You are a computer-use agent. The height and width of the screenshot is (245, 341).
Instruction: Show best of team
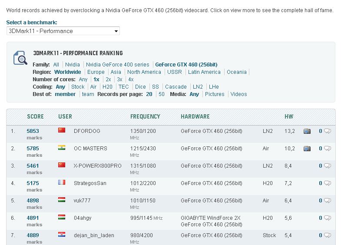[88, 94]
